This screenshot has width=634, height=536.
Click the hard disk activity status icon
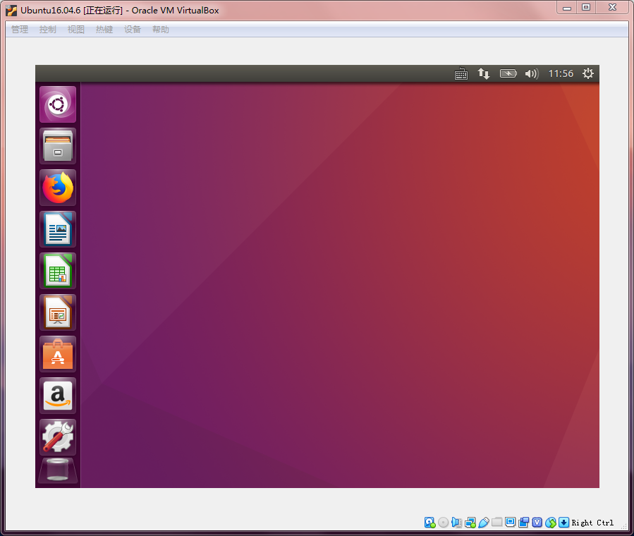point(429,523)
